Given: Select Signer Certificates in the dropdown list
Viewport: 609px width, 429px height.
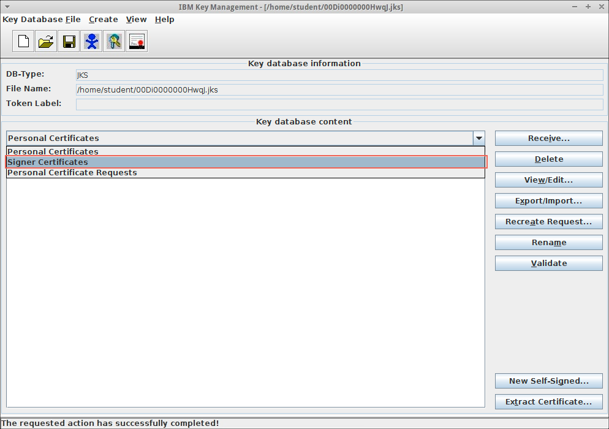Looking at the screenshot, I should 246,162.
